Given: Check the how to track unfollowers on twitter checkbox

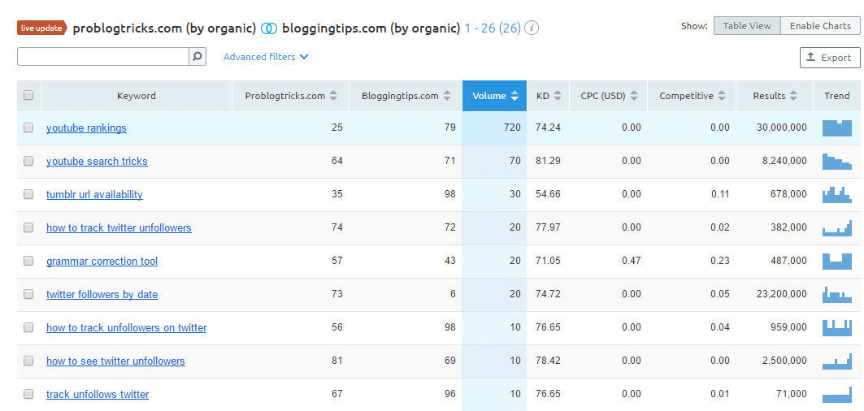Looking at the screenshot, I should tap(28, 327).
